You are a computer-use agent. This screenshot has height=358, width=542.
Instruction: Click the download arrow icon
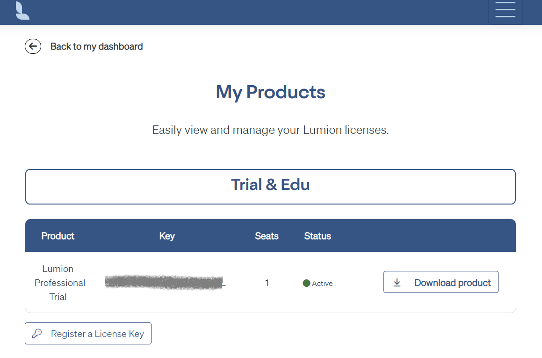[397, 283]
